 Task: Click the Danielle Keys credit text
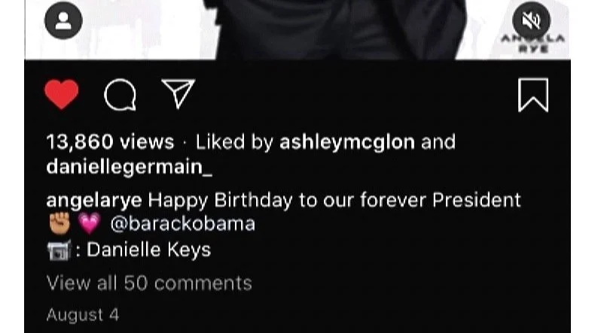click(x=148, y=250)
